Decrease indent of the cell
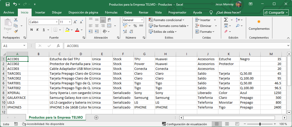Image resolution: width=292 pixels, height=127 pixels. pyautogui.click(x=91, y=31)
